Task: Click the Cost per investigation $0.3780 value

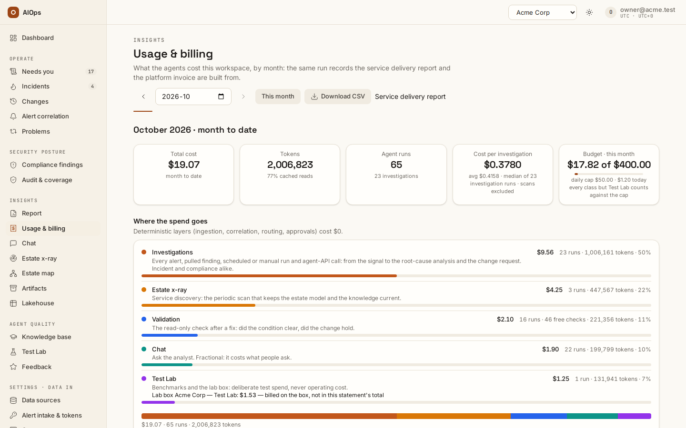Action: click(x=503, y=165)
